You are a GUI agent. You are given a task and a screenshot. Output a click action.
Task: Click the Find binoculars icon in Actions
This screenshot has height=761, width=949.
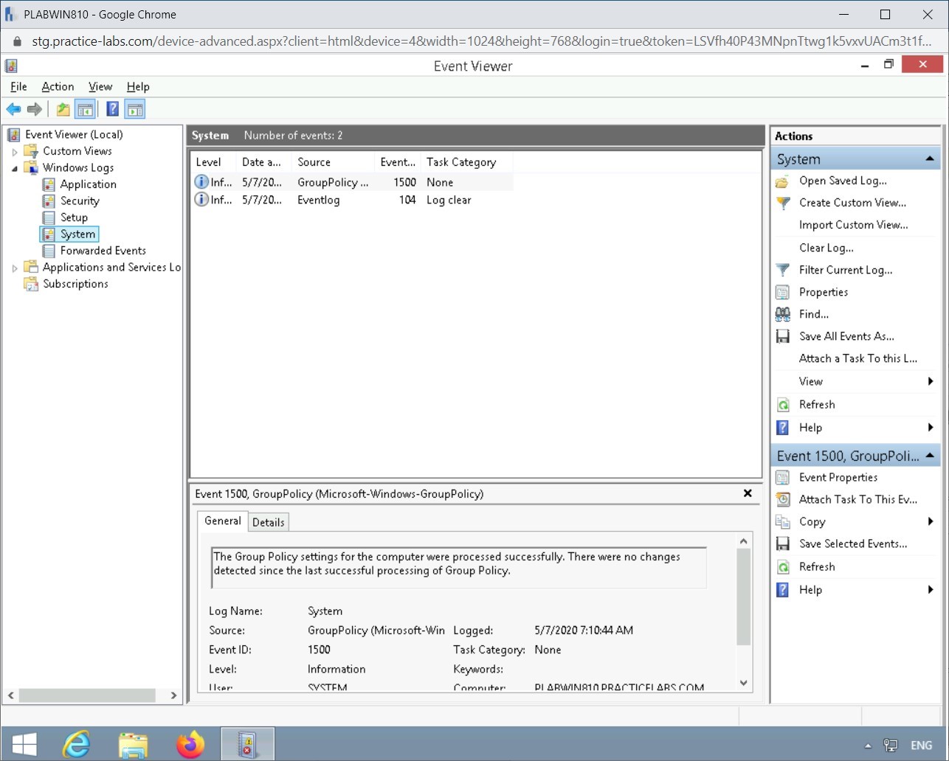point(782,314)
